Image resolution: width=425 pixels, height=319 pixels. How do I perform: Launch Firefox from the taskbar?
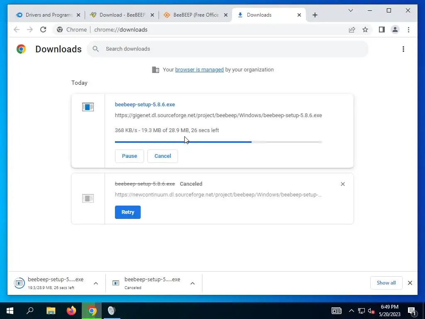coord(71,311)
